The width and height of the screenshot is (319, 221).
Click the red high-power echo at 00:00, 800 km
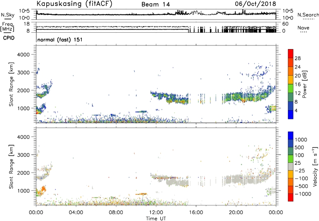click(37, 112)
